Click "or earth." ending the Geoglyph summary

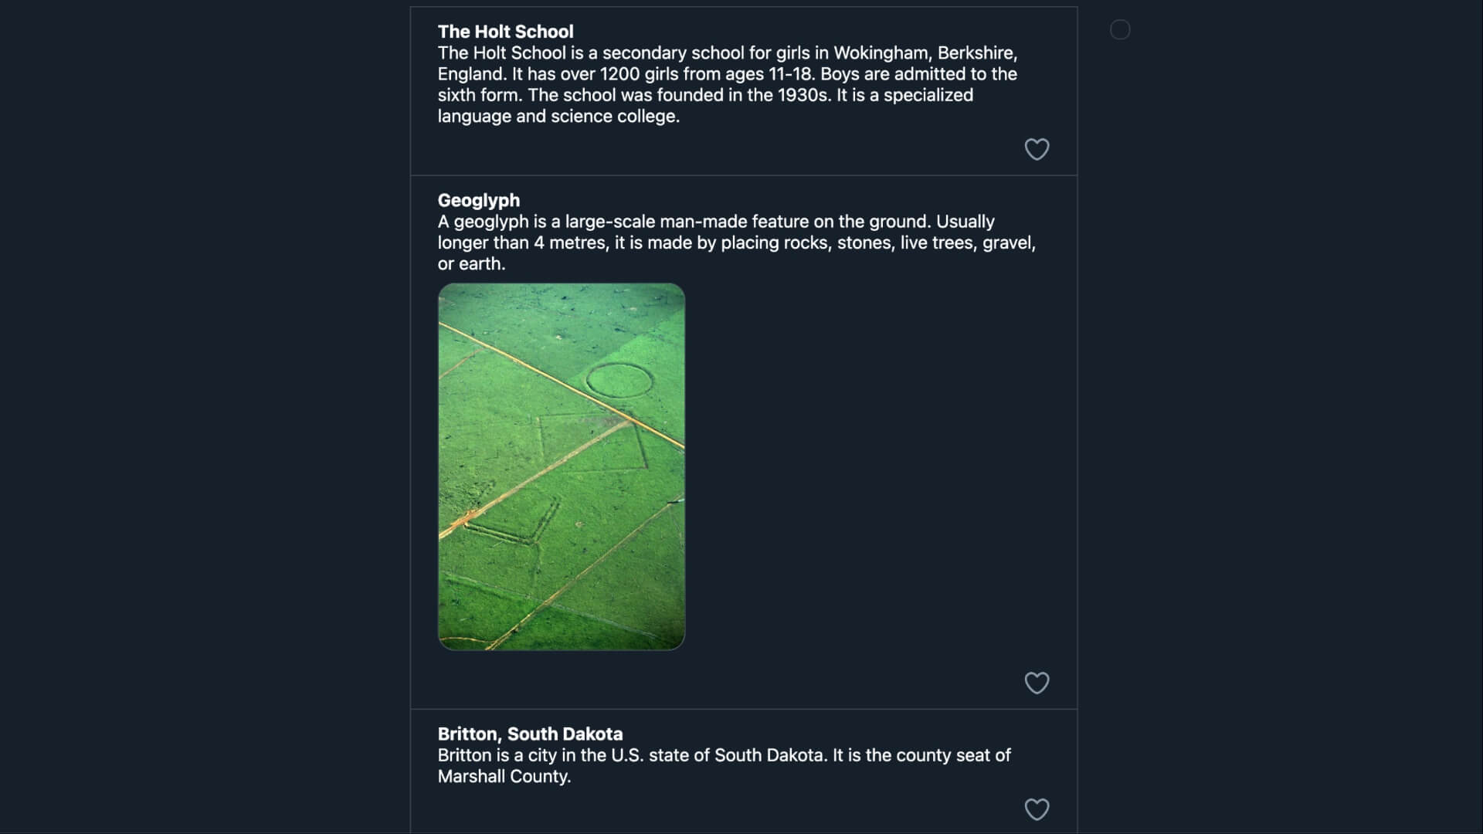pos(471,264)
